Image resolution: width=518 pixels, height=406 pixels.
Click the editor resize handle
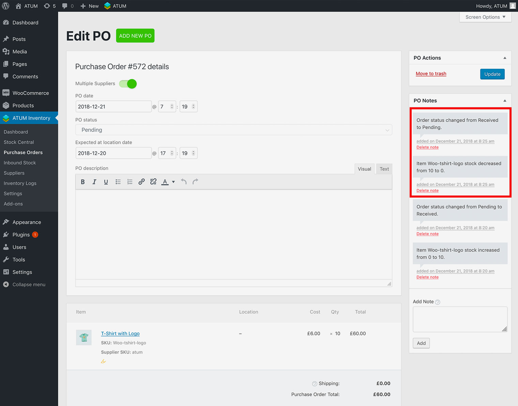tap(389, 284)
